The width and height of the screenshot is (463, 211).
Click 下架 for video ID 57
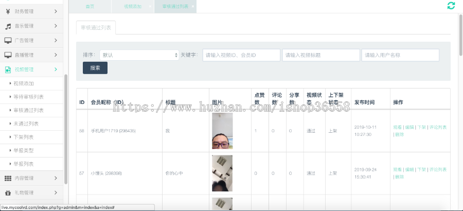422,170
